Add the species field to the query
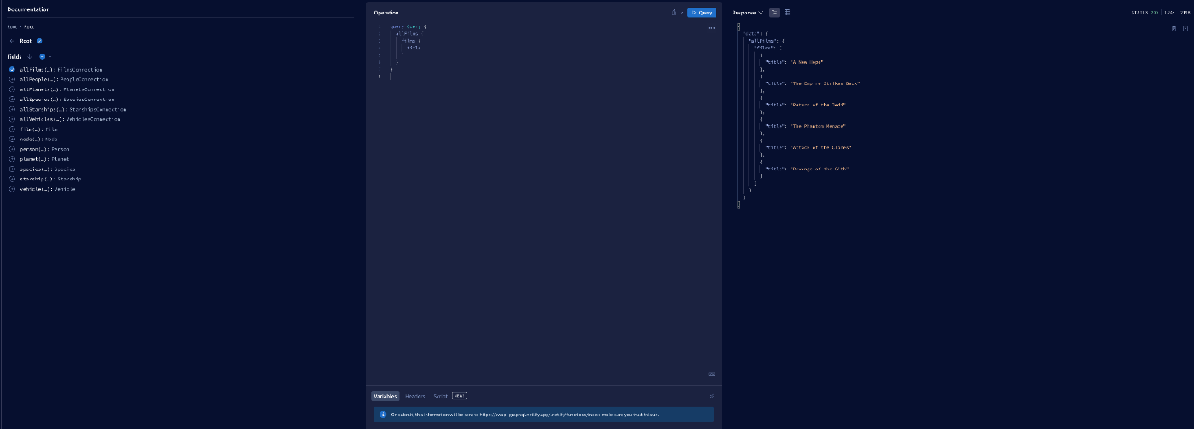 click(x=12, y=169)
